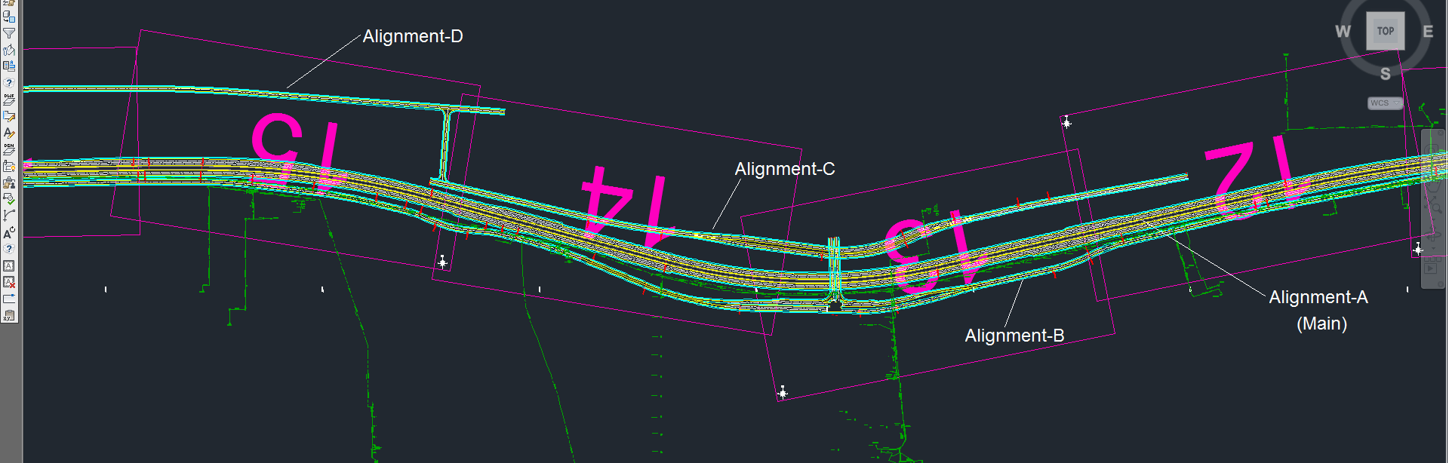Screen dimensions: 1449x463
Task: Select the Alignment-A label text
Action: tap(1318, 297)
